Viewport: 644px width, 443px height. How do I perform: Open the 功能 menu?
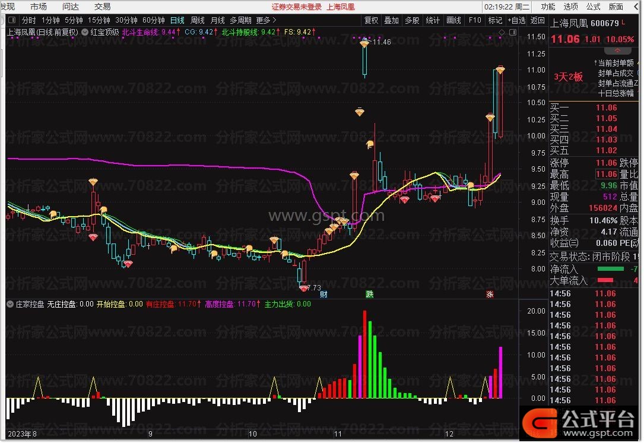pos(548,7)
